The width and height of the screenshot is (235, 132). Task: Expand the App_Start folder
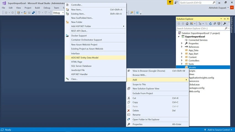point(182,54)
